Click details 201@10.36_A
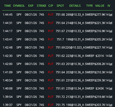The image size is (115, 107). point(75,64)
